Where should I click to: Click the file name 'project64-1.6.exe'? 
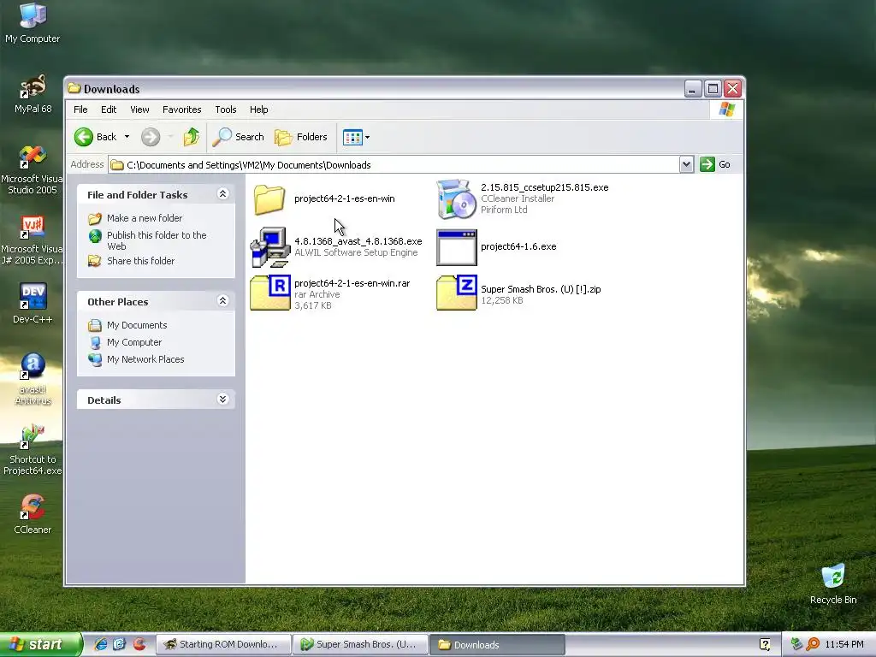518,246
